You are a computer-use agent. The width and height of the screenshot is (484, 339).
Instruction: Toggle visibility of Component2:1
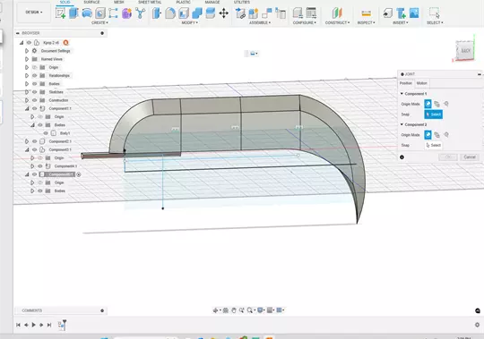pyautogui.click(x=35, y=141)
